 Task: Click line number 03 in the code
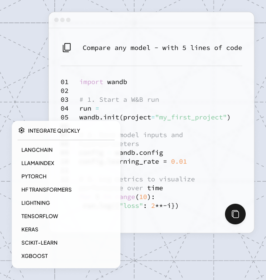click(x=65, y=99)
